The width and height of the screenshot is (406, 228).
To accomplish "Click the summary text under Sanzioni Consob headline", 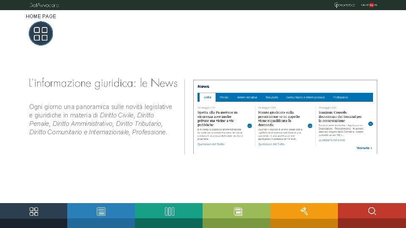I will coord(341,130).
